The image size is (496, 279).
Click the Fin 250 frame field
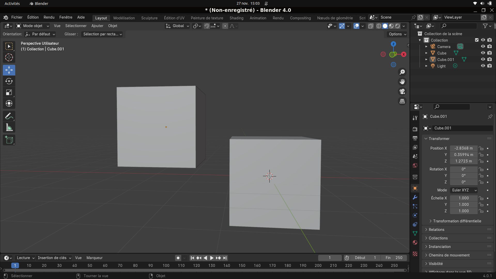(x=394, y=258)
